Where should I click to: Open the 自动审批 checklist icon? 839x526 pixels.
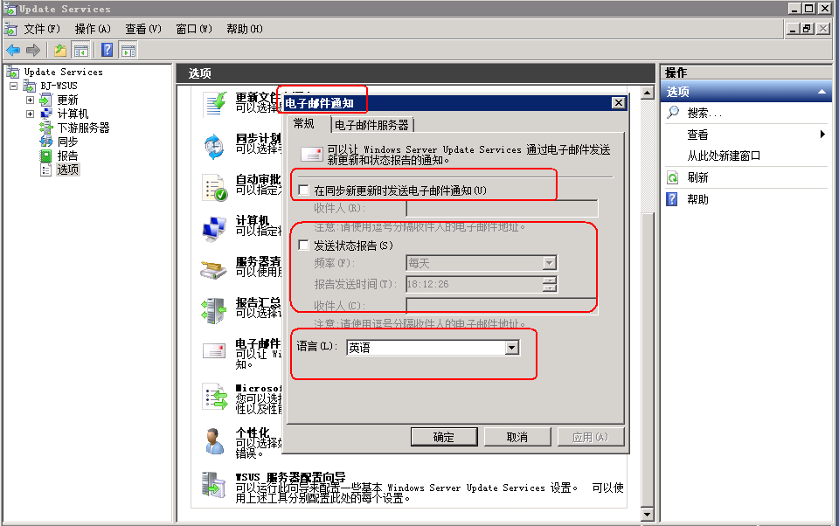(x=215, y=188)
